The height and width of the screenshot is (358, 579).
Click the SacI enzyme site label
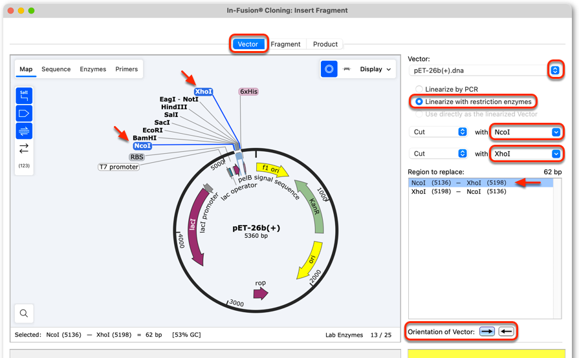162,122
